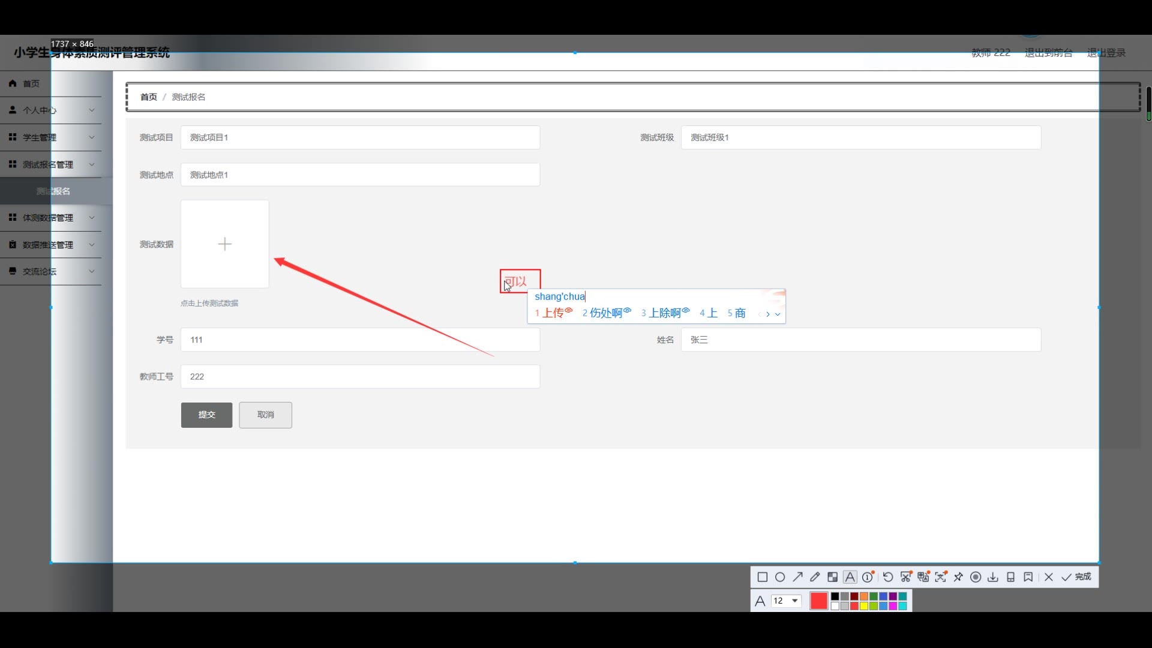The image size is (1152, 648).
Task: Click 完成 to finish the screenshot
Action: (x=1077, y=577)
